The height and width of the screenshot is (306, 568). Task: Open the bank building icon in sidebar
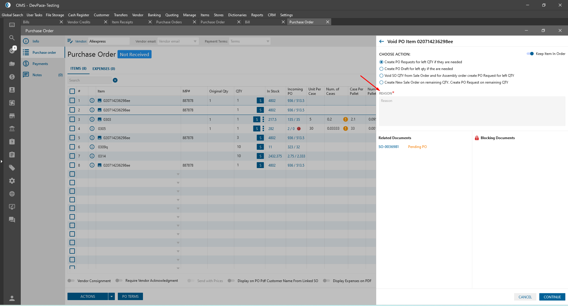point(12,129)
